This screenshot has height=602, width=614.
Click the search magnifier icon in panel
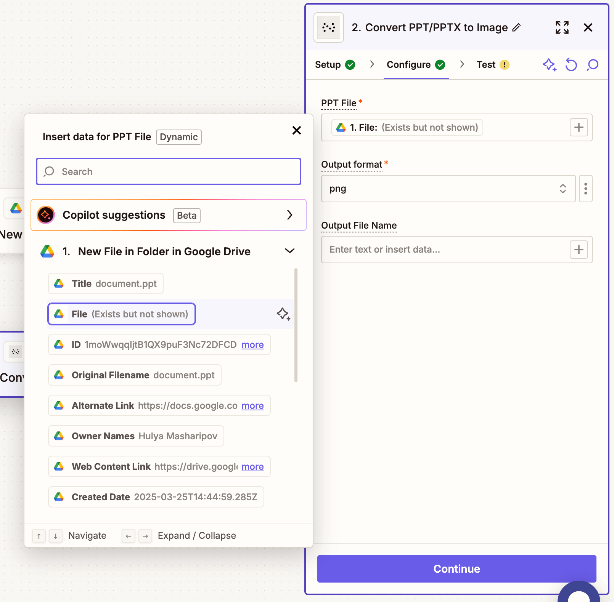(593, 65)
